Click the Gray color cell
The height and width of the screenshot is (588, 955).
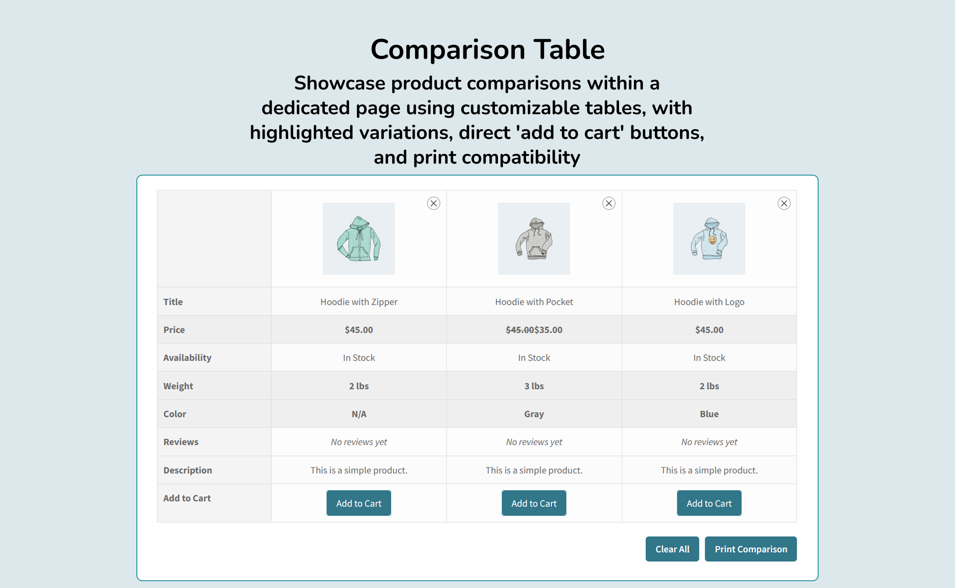534,414
